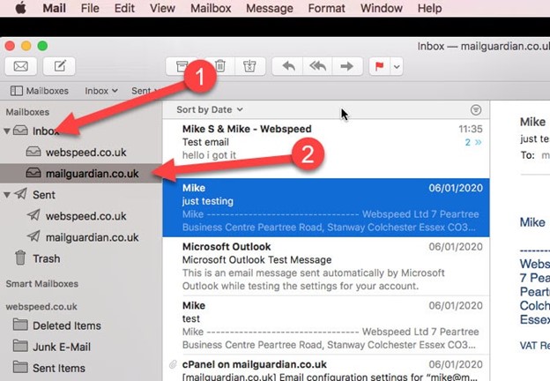Click the Sent mailbox row
550x381 pixels.
[81, 195]
